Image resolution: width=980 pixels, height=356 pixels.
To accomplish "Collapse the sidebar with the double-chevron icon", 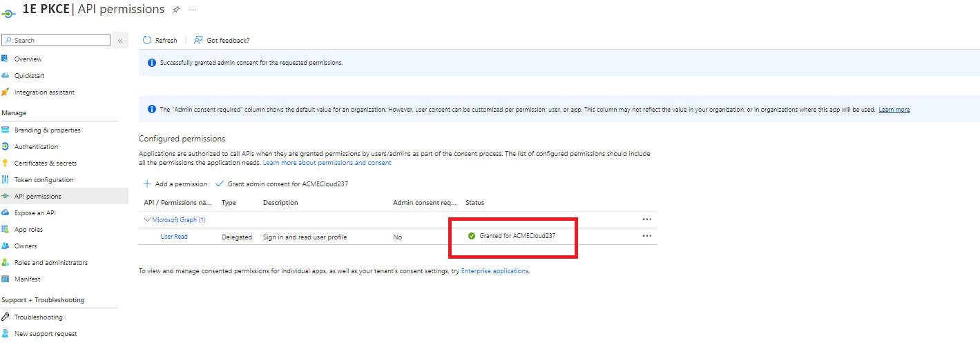I will [x=119, y=40].
